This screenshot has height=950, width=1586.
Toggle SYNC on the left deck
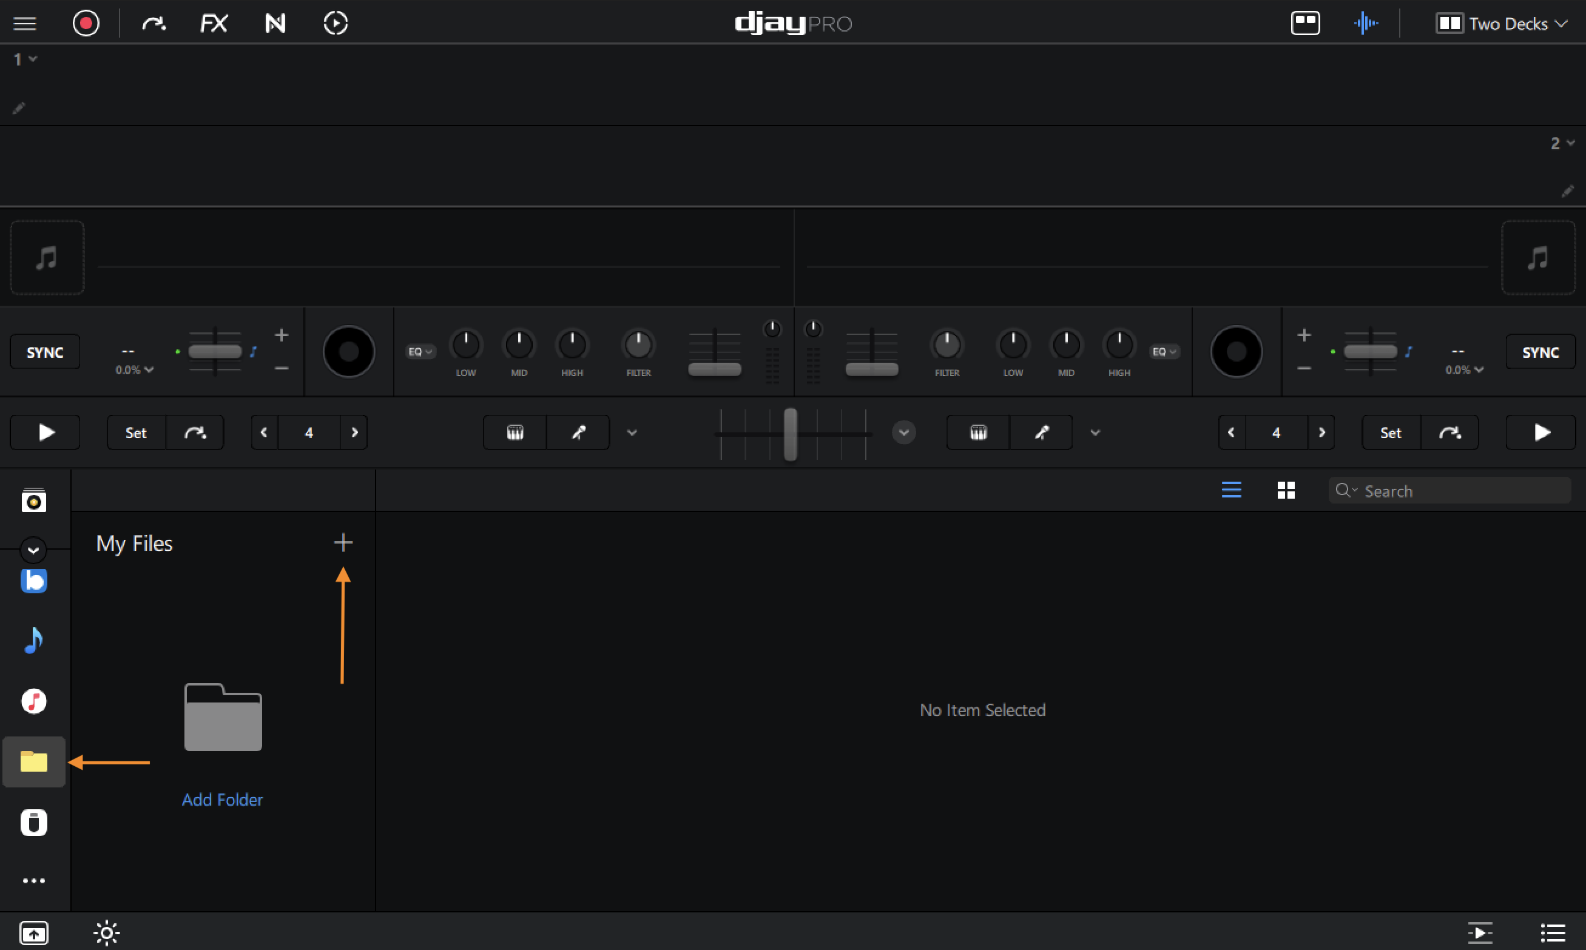pos(45,352)
